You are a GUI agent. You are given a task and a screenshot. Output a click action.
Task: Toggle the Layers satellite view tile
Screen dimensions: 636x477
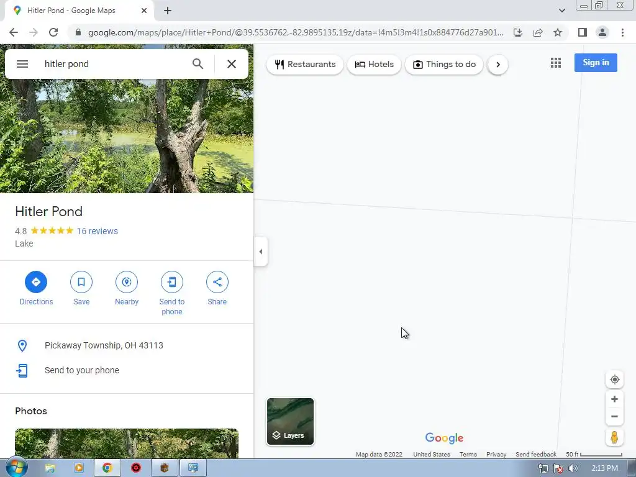pyautogui.click(x=291, y=422)
